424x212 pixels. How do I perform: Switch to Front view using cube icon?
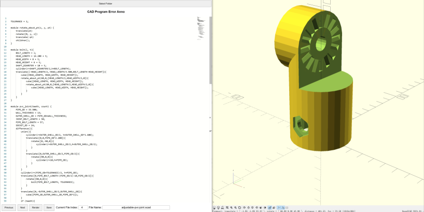coord(261,207)
